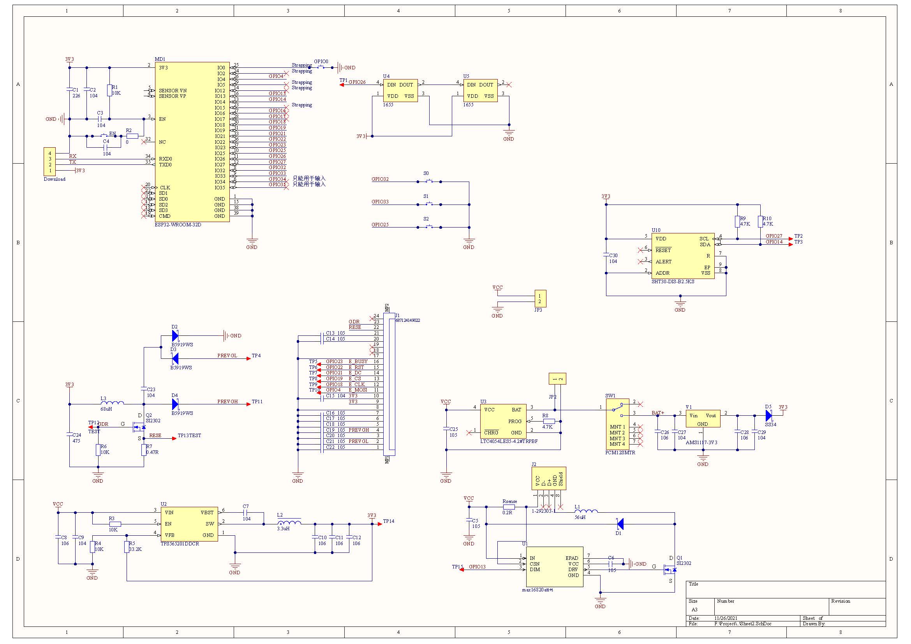Select the S2 pushbutton on GPIO25
Screen dimensions: 911x644
(429, 227)
